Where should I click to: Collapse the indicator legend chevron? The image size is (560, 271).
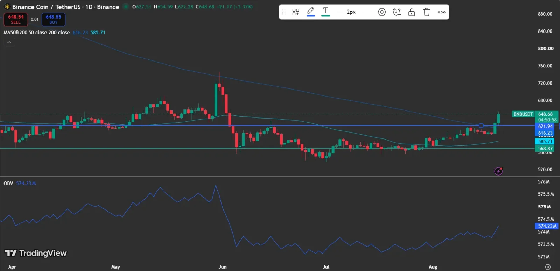[9, 42]
